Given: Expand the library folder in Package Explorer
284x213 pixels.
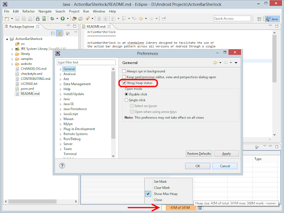Looking at the screenshot, I should (x=12, y=54).
